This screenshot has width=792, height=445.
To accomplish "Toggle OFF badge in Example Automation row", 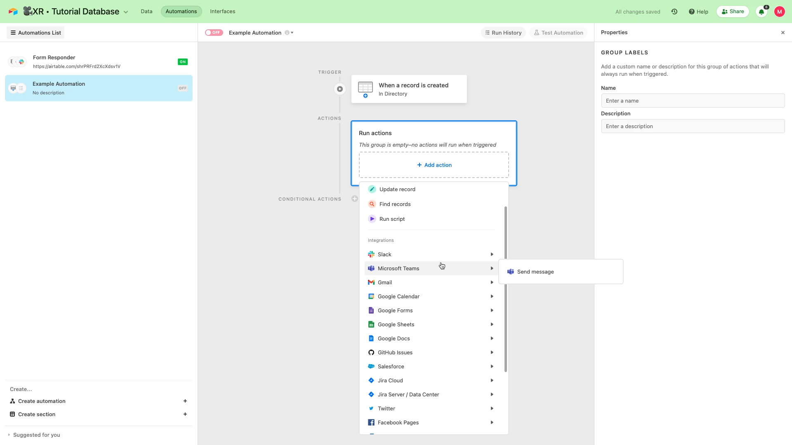I will click(182, 88).
